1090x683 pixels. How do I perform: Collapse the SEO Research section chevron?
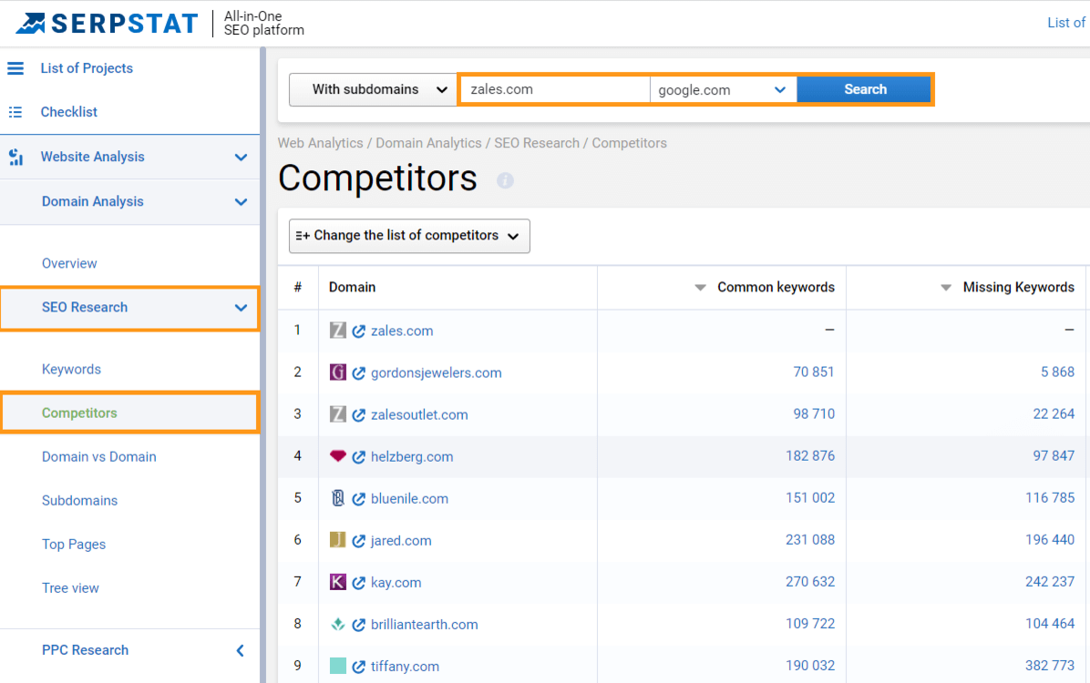pyautogui.click(x=241, y=308)
